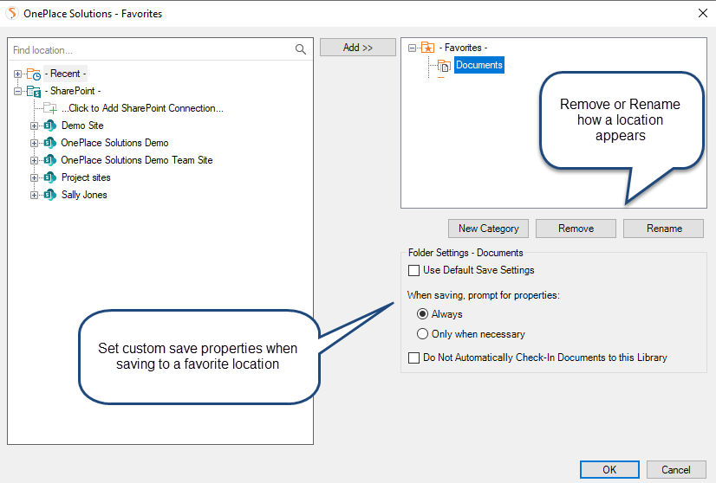Enable Use Default Save Settings checkbox
716x483 pixels.
(x=413, y=271)
